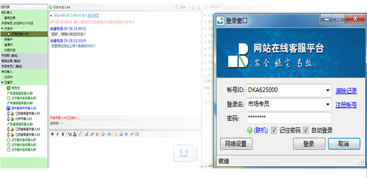The image size is (367, 178).
Task: Open the font settings icon in the toolbar
Action: click(x=70, y=134)
